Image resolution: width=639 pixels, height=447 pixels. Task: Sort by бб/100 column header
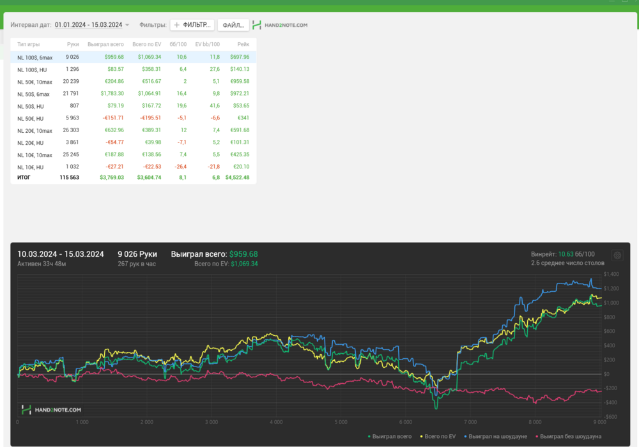(178, 44)
